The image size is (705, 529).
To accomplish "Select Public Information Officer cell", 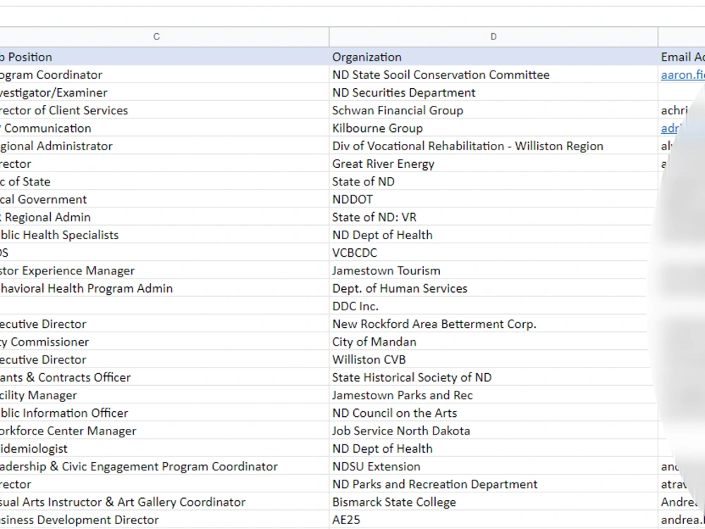I will pos(164,413).
